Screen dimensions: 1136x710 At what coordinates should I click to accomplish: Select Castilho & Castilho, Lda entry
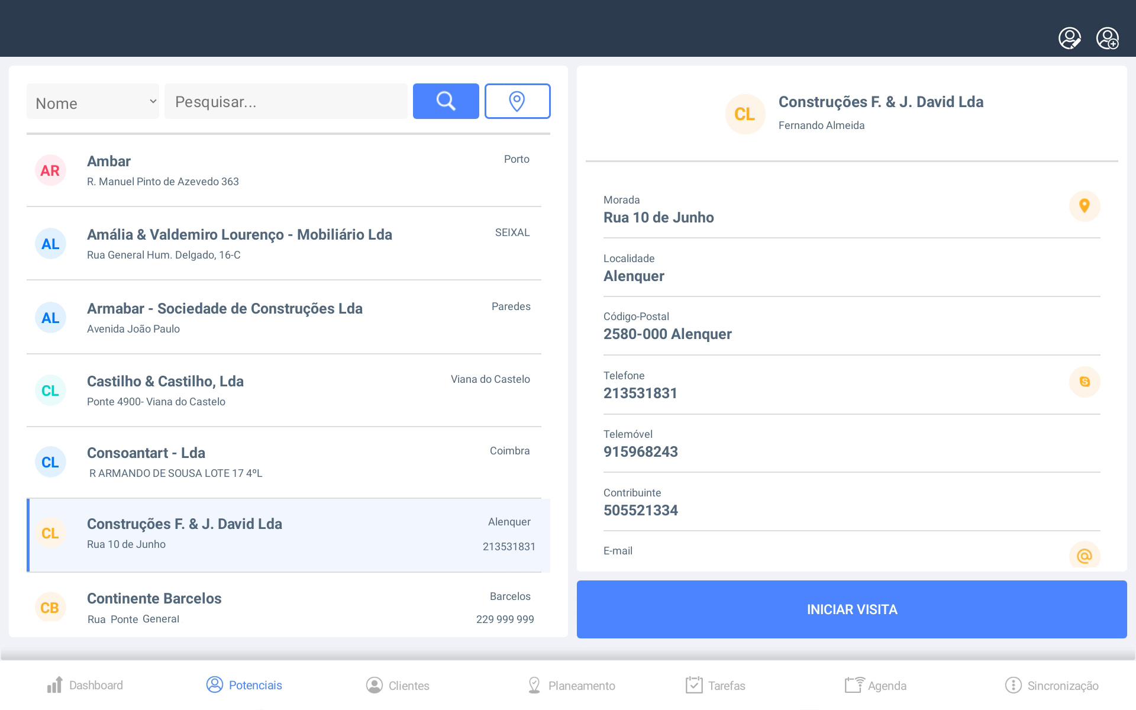[284, 390]
